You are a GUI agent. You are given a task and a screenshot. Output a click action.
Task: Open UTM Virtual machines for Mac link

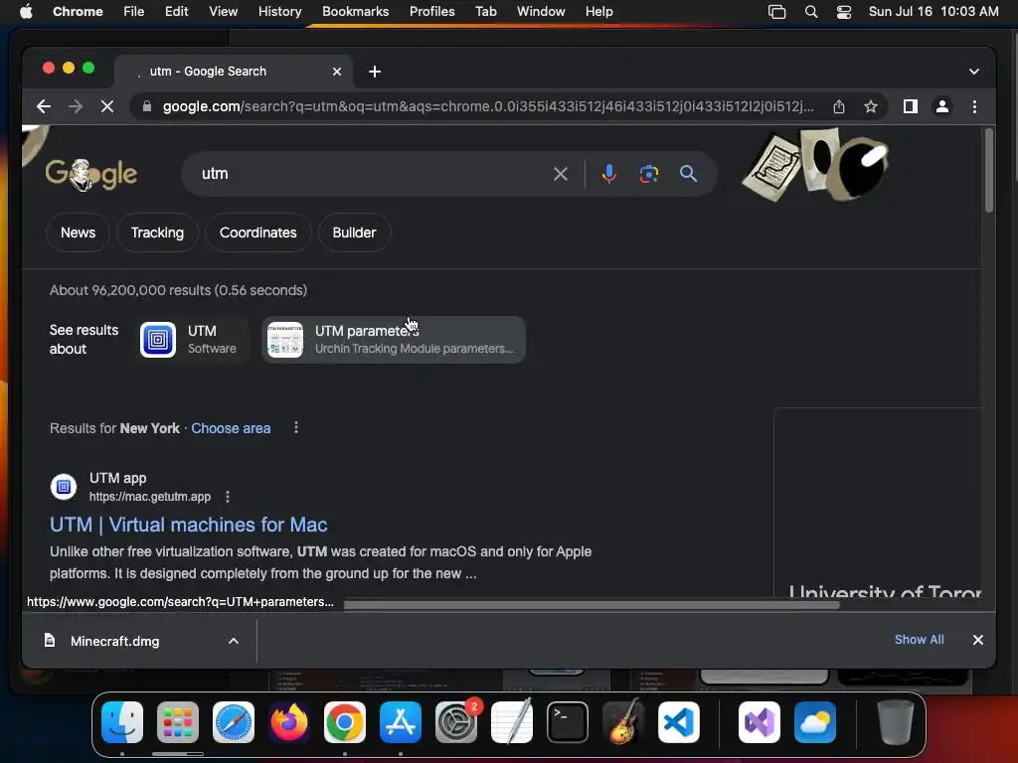pos(188,525)
